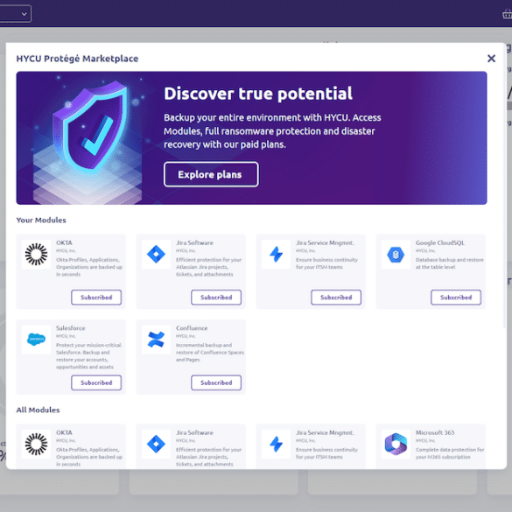Click the Explore plans button
This screenshot has height=512, width=512.
pyautogui.click(x=211, y=174)
